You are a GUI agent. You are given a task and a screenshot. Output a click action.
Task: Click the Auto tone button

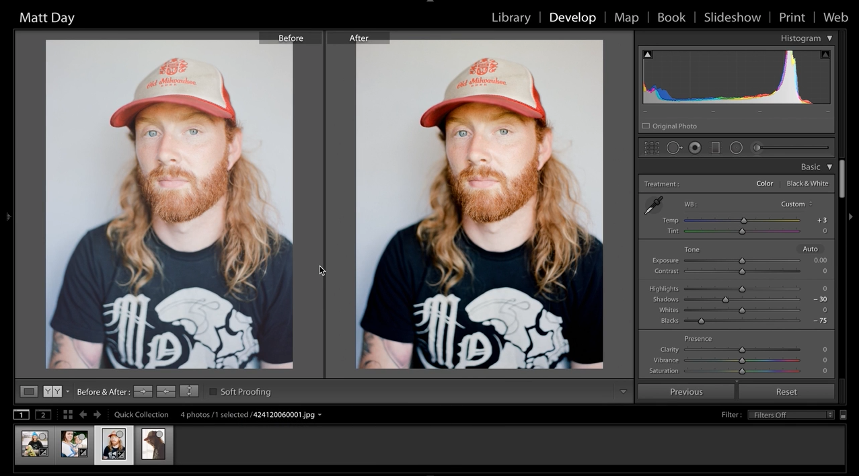[809, 249]
